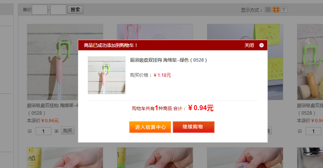
Task: Click 继续购物 continue shopping button
Action: pyautogui.click(x=193, y=127)
